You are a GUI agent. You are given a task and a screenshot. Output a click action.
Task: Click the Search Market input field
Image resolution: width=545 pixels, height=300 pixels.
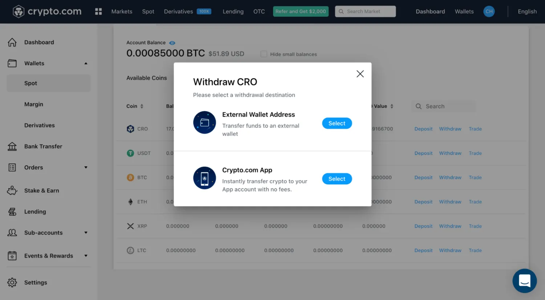click(x=366, y=12)
